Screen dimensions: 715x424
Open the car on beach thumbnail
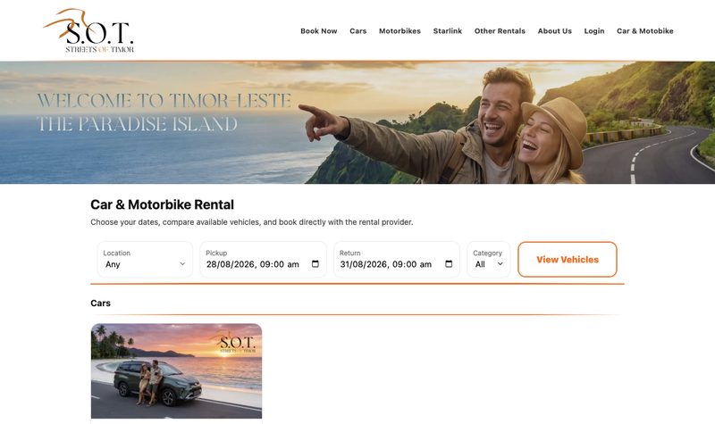point(176,371)
